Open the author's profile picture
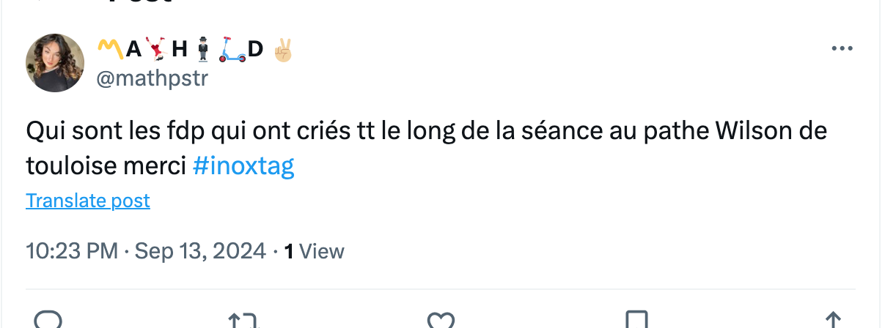 [x=55, y=62]
